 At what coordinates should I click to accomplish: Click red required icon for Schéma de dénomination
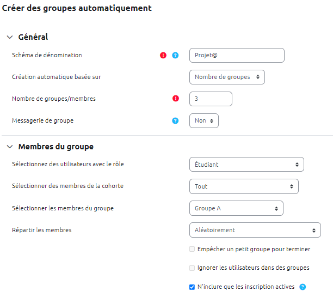click(163, 56)
